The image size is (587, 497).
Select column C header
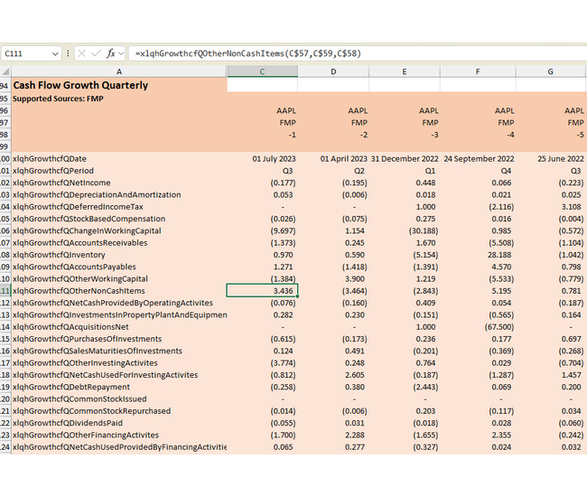tap(263, 71)
